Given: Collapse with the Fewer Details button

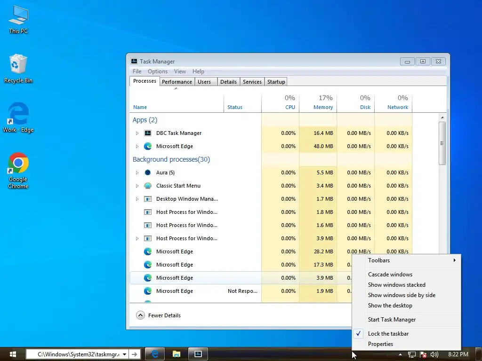Looking at the screenshot, I should coord(158,315).
